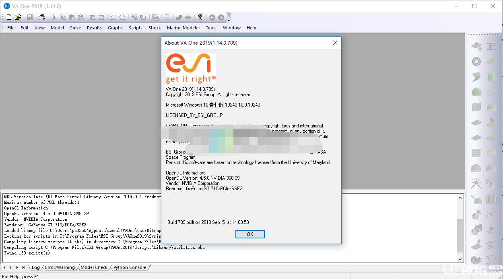Image resolution: width=503 pixels, height=279 pixels.
Task: Click the New file toolbar icon
Action: [x=9, y=17]
